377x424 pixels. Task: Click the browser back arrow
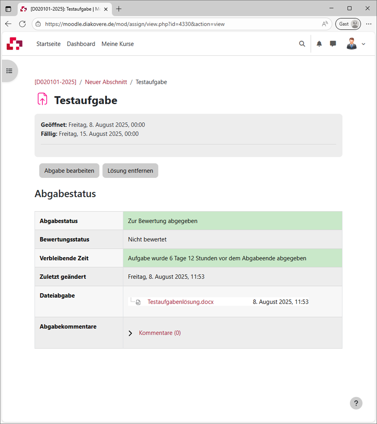(x=8, y=24)
